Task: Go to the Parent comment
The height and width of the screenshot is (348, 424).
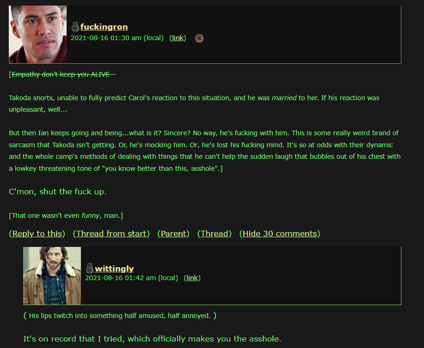Action: pos(173,234)
